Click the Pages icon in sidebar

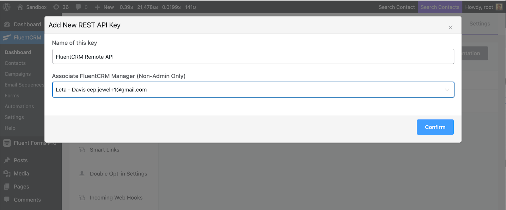(7, 187)
